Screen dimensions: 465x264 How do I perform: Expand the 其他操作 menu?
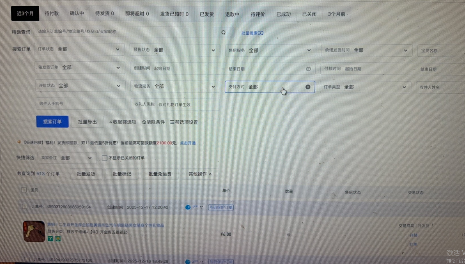tap(200, 174)
